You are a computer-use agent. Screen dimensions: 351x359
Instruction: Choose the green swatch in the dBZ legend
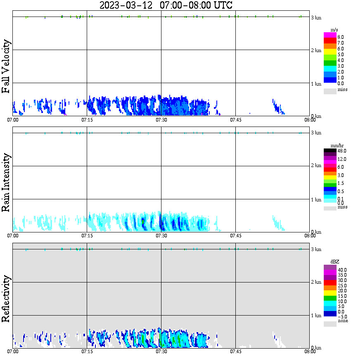tap(330, 298)
